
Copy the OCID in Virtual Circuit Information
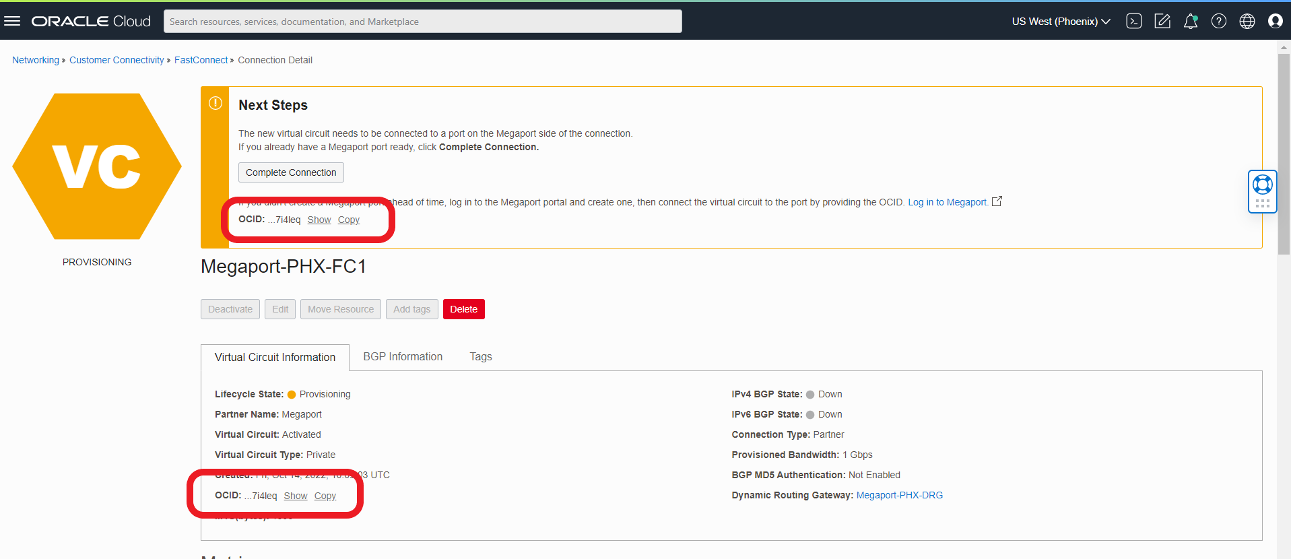[x=325, y=496]
